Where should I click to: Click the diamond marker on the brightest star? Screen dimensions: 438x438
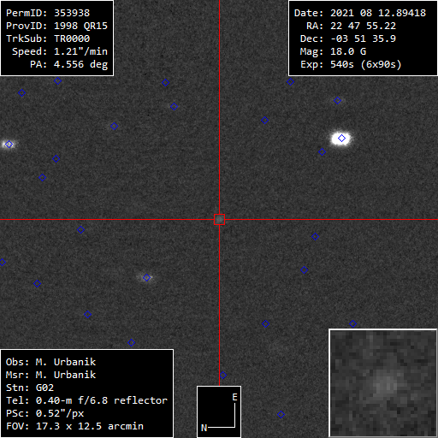point(341,139)
